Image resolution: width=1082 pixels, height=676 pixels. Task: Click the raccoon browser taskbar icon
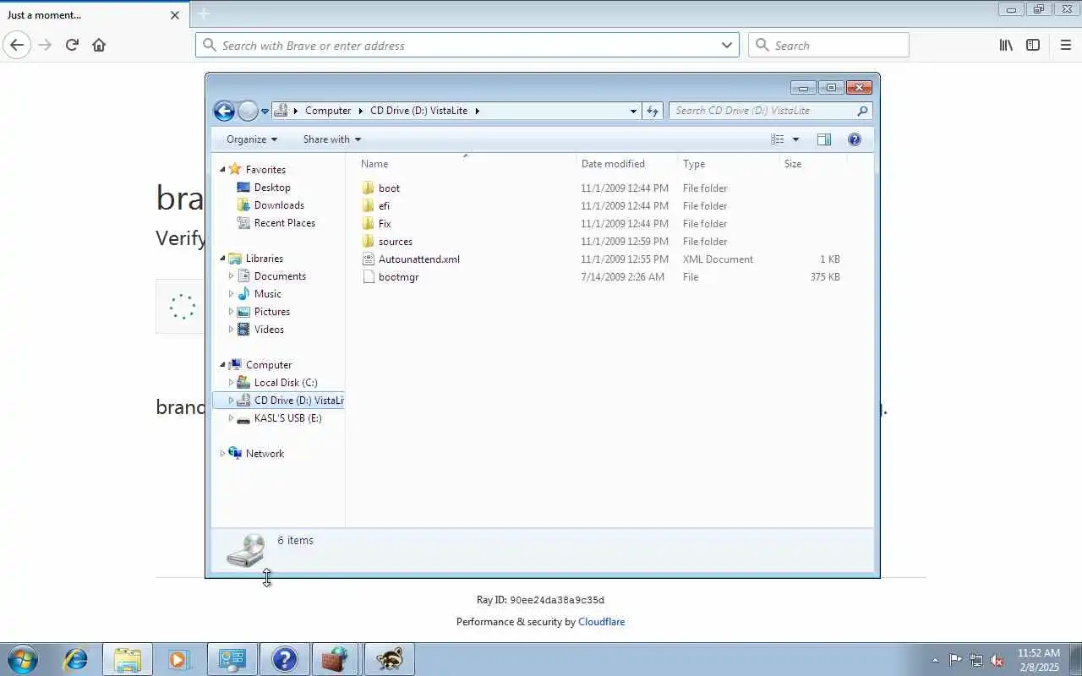[x=389, y=659]
